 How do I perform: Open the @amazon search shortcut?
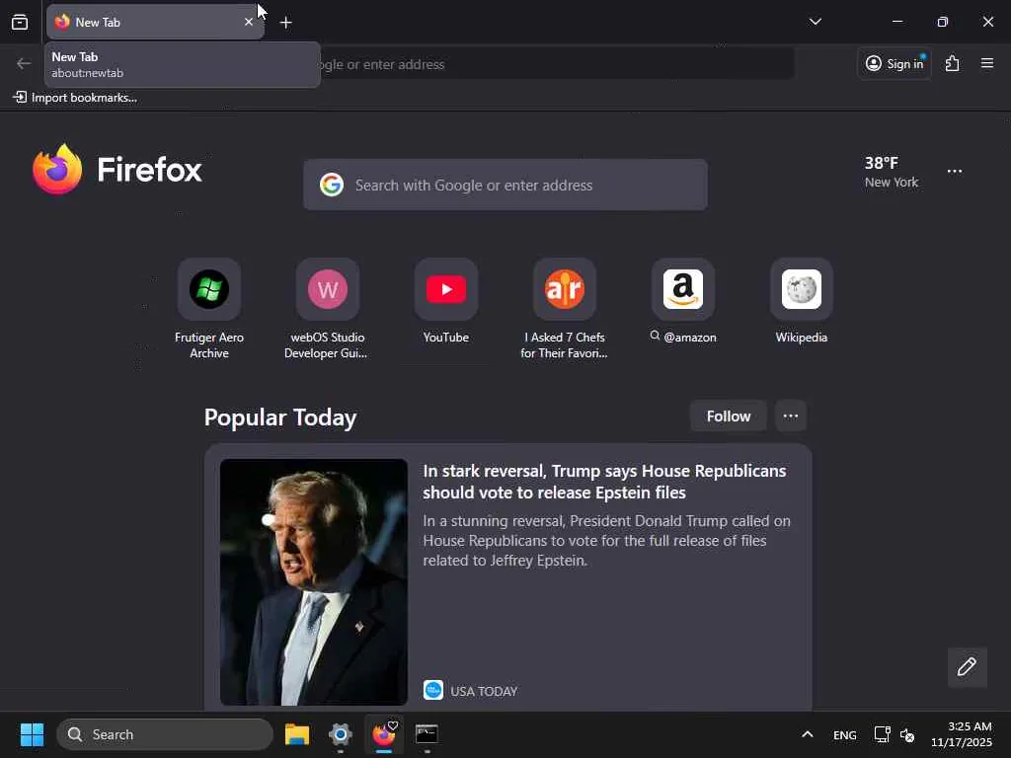(683, 302)
